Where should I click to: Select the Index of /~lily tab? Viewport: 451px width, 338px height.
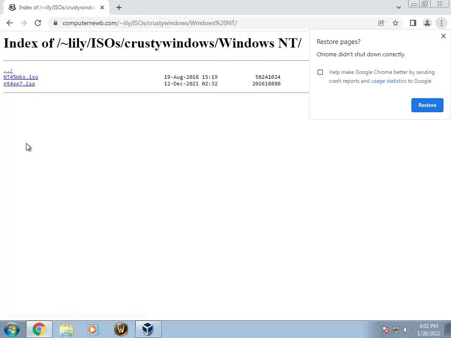pyautogui.click(x=56, y=7)
